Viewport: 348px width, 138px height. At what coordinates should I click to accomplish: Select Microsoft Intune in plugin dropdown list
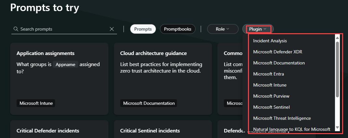coord(270,85)
